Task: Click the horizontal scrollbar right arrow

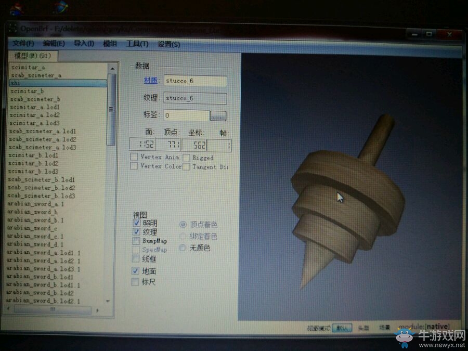Action: [x=97, y=310]
